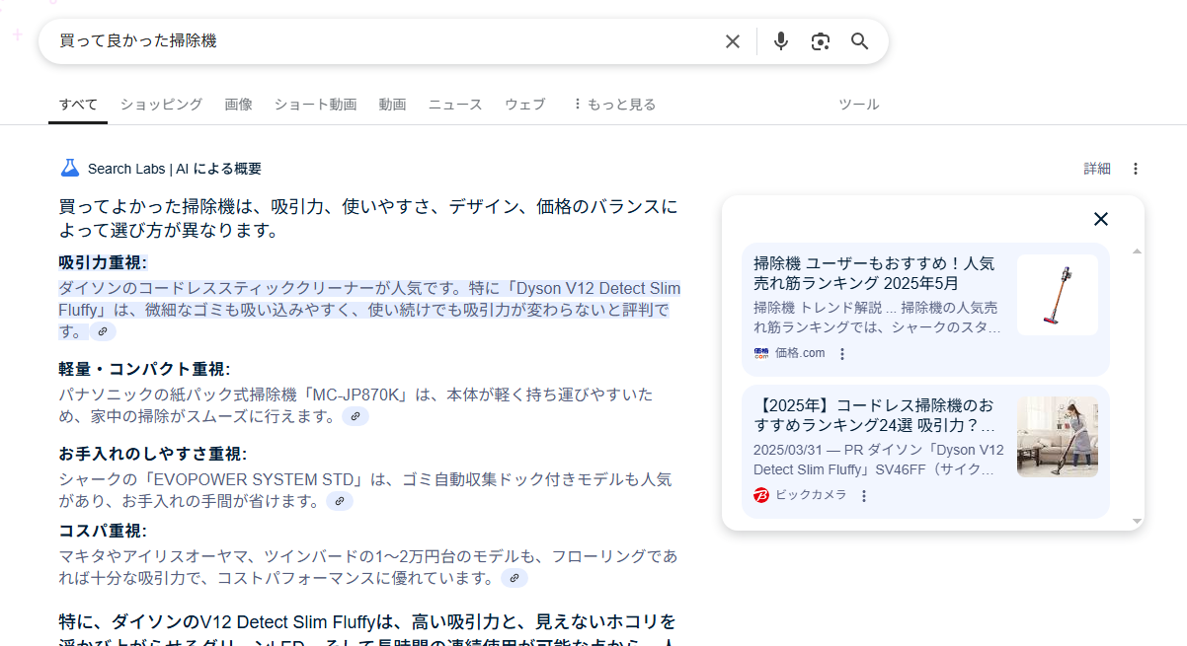Click the コスパ重視 heading

pos(103,531)
